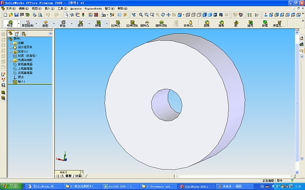Open the 插入 Insert menu
This screenshot has width=305, height=190.
(50, 9)
